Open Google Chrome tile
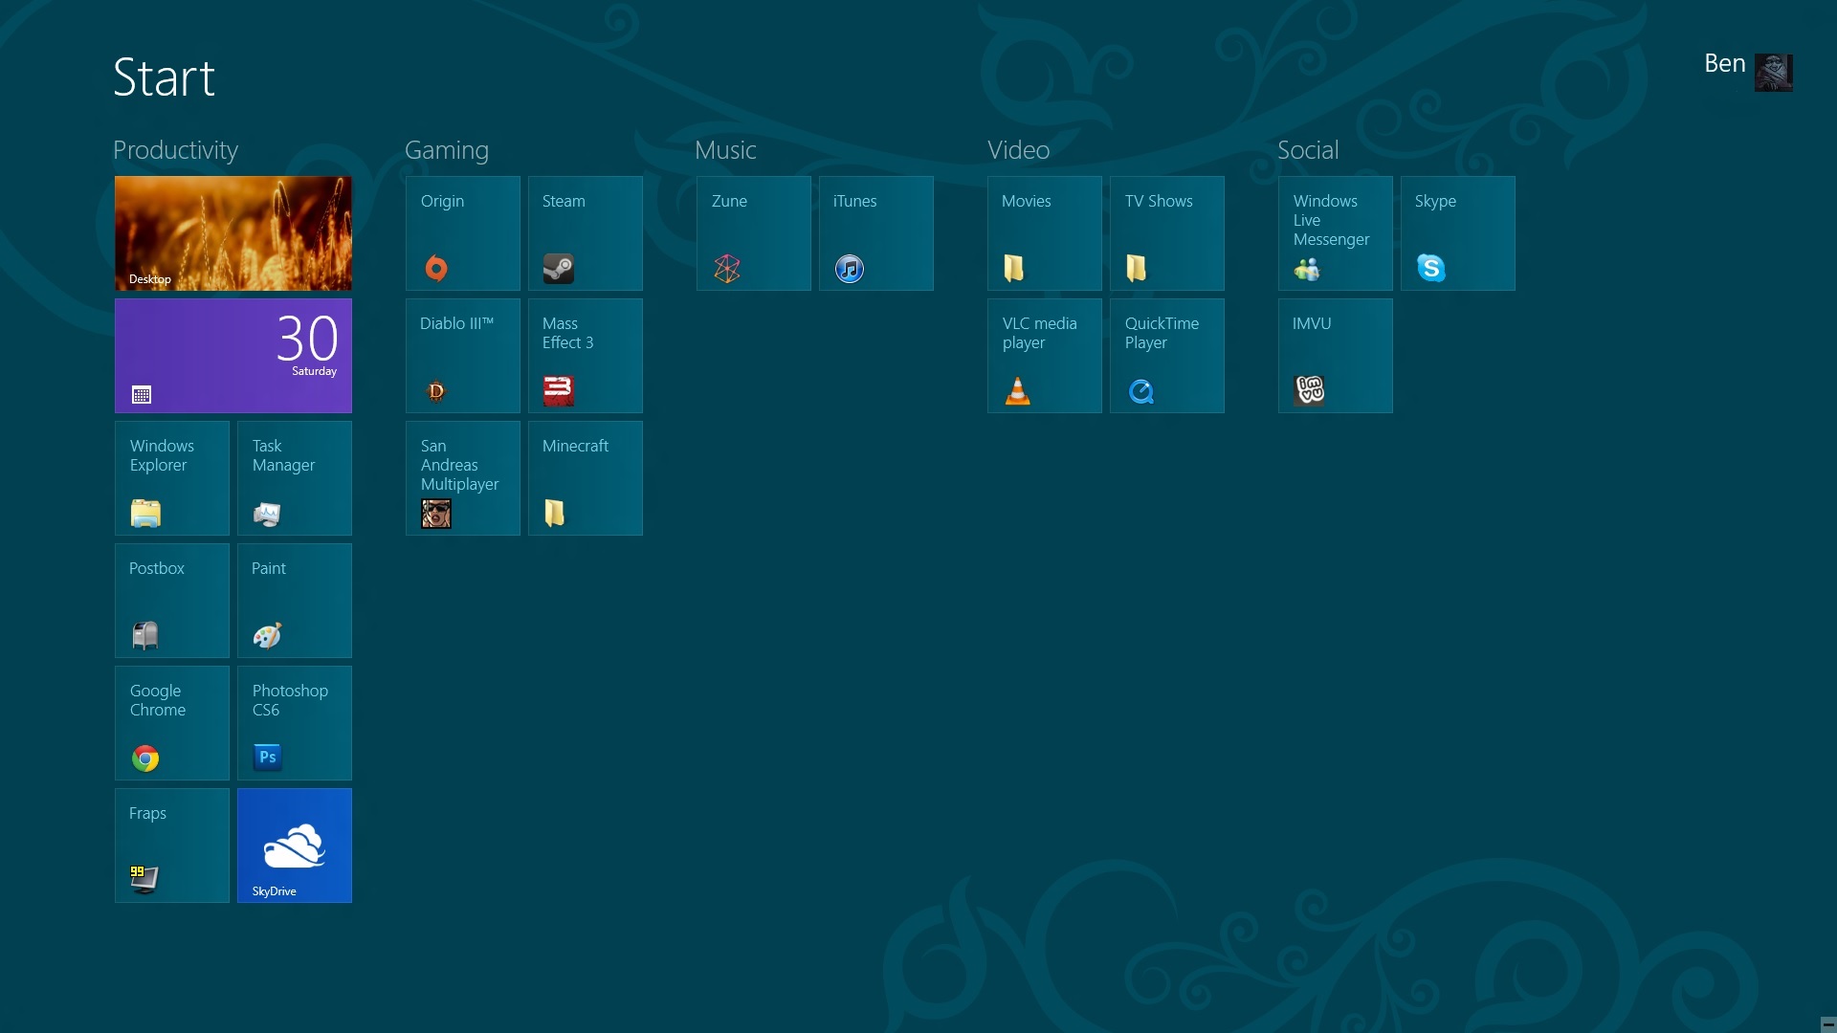This screenshot has width=1837, height=1033. click(x=172, y=723)
